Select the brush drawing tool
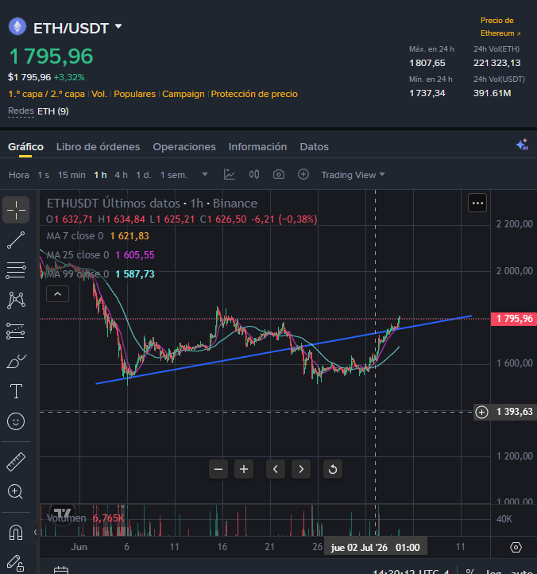This screenshot has height=574, width=537. point(16,362)
